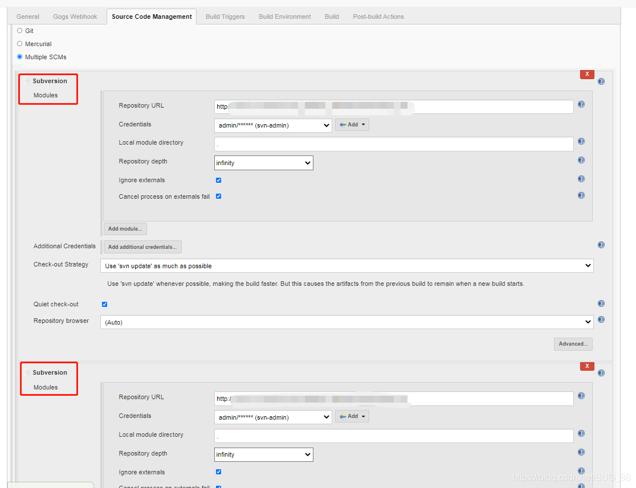Open help for Repository browser
The height and width of the screenshot is (488, 636).
[x=601, y=319]
